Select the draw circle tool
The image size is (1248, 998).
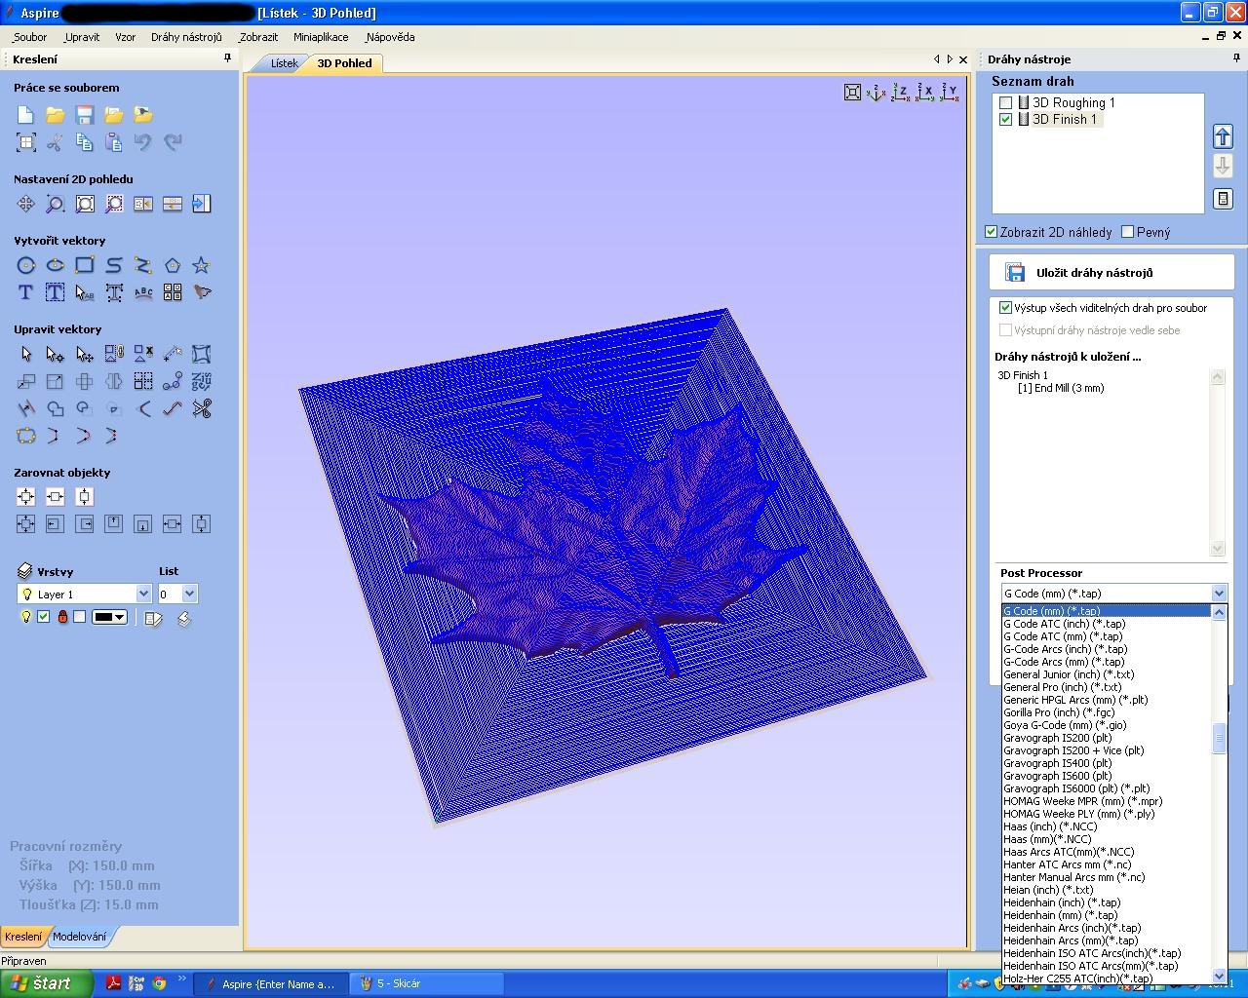pyautogui.click(x=26, y=265)
